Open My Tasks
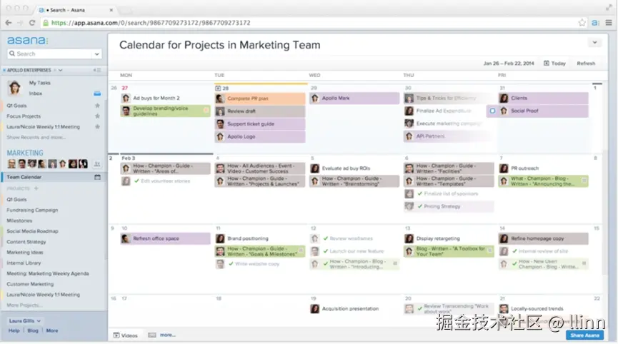This screenshot has width=618, height=344. [40, 83]
